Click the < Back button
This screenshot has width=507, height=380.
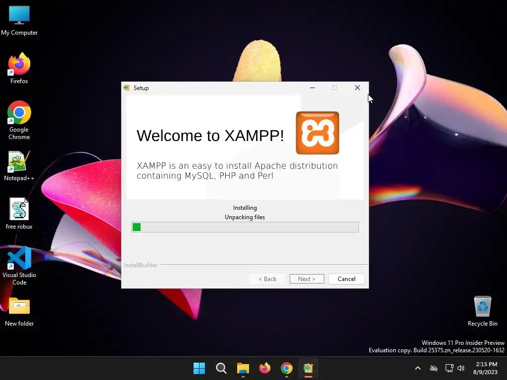point(267,279)
